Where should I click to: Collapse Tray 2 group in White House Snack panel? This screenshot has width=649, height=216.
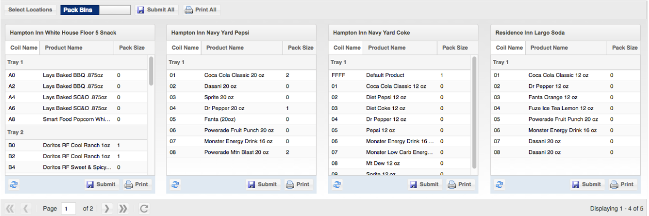pos(76,133)
